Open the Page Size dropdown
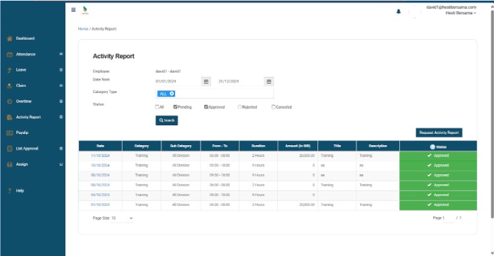494x256 pixels. click(x=123, y=218)
